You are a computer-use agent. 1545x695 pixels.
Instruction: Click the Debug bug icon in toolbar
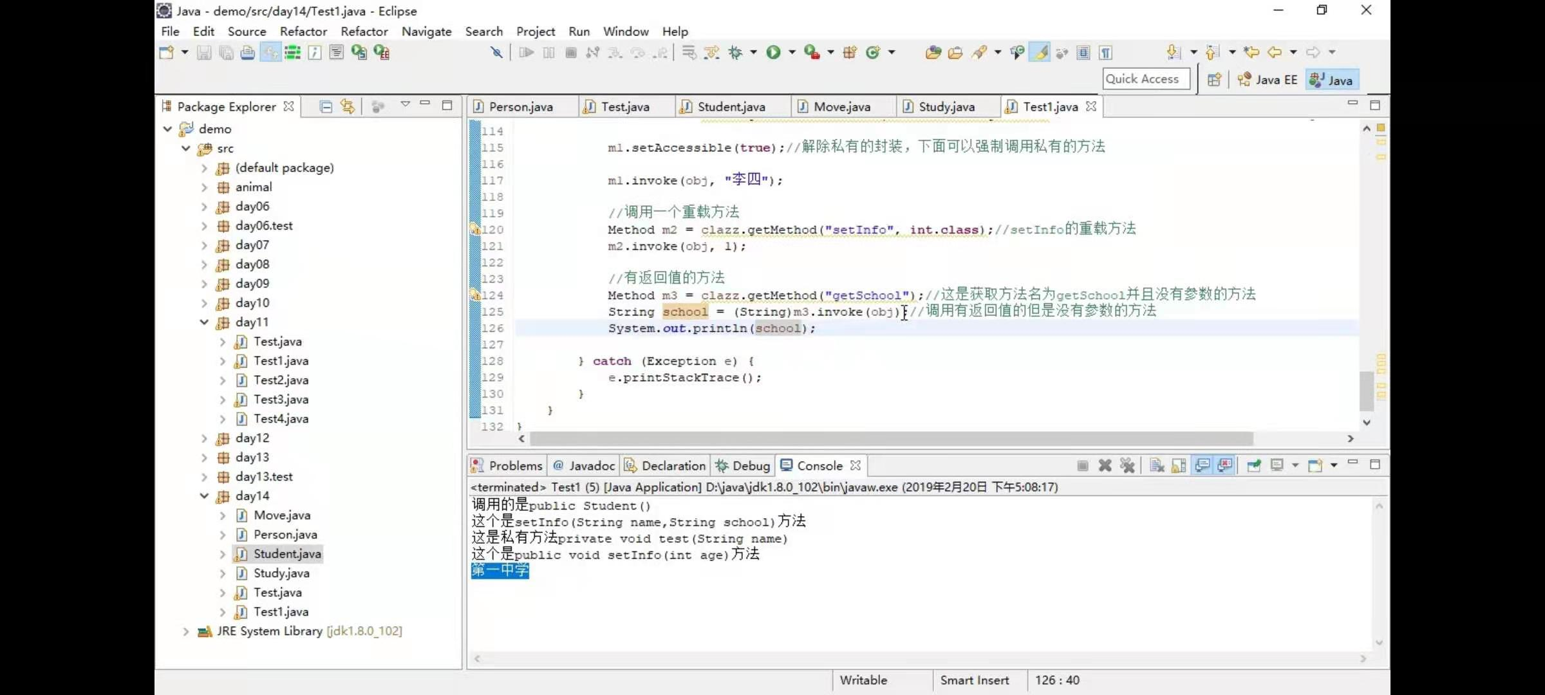(x=735, y=53)
